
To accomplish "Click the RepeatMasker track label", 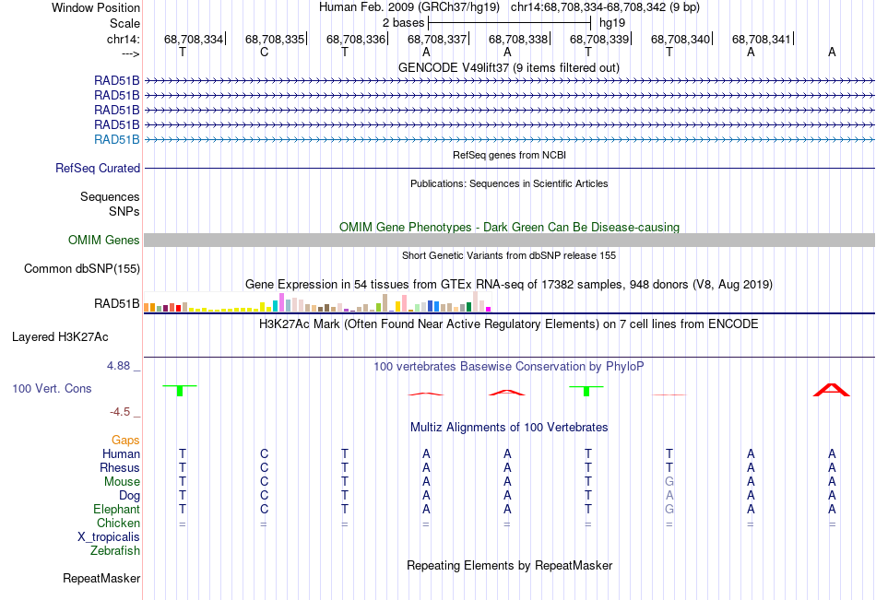I will (x=101, y=579).
